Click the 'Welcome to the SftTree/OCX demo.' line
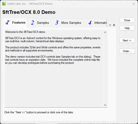138x124 pixels. (25, 32)
